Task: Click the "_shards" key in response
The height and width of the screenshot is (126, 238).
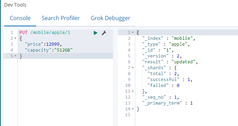Action: 154,68
